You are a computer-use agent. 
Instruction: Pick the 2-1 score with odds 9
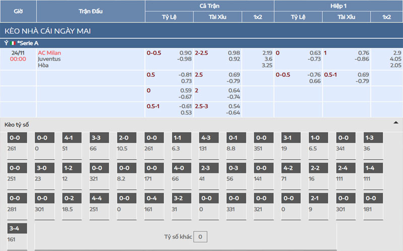coord(318,198)
